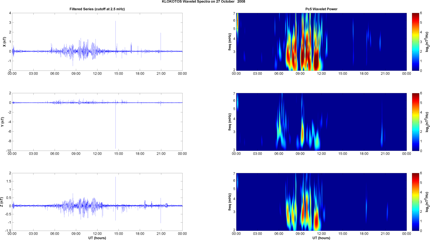Click the KLOKOTOS Wavelet Spectra figure title
The image size is (430, 240).
[203, 2]
